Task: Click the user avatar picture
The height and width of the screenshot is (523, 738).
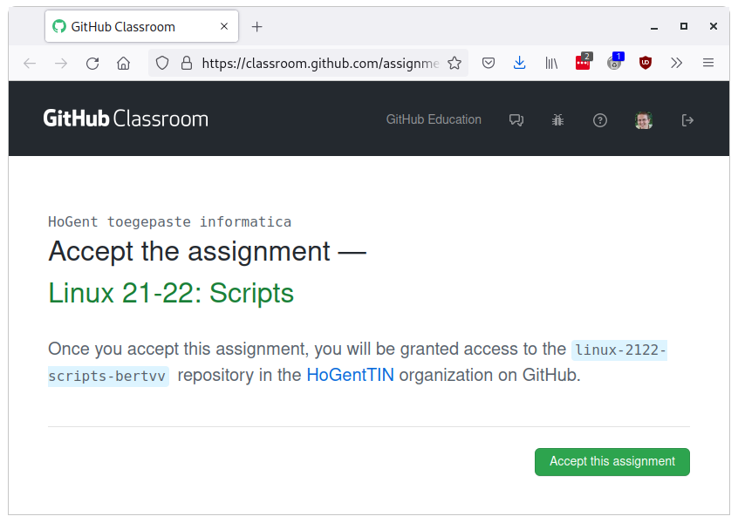Action: click(644, 120)
